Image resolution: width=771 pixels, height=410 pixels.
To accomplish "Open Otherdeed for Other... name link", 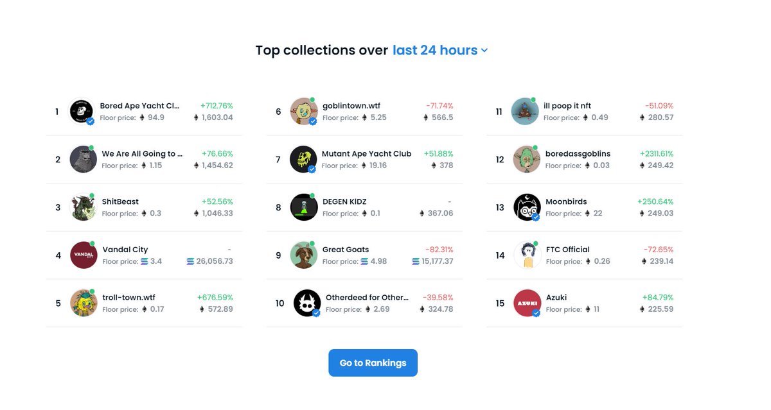I will click(367, 298).
